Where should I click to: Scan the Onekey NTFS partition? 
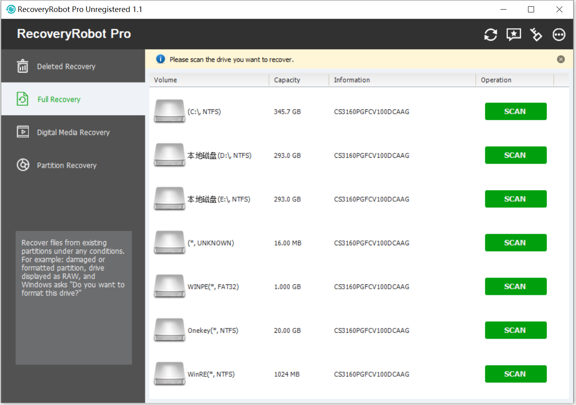[x=516, y=330]
